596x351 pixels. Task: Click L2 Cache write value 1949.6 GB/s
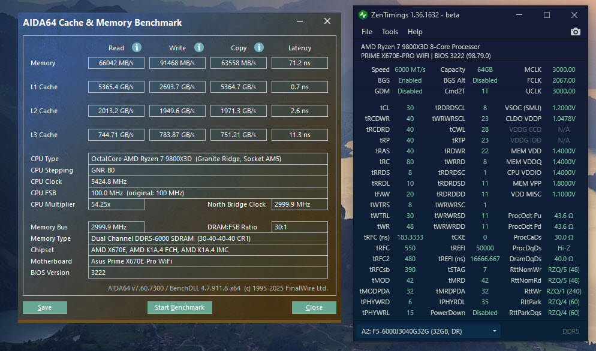[x=177, y=111]
